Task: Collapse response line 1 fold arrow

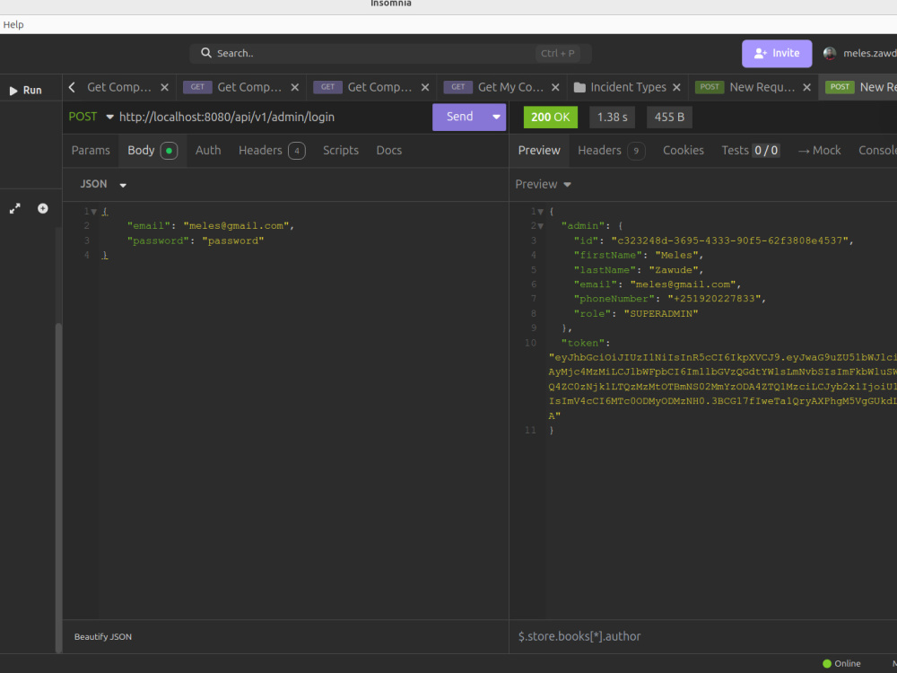Action: tap(540, 212)
